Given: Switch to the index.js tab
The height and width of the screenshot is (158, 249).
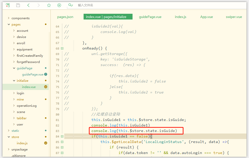Looking at the screenshot, I should click(180, 17).
